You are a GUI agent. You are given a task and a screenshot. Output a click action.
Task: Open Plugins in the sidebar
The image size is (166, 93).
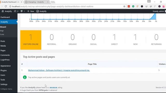(x=3, y=71)
